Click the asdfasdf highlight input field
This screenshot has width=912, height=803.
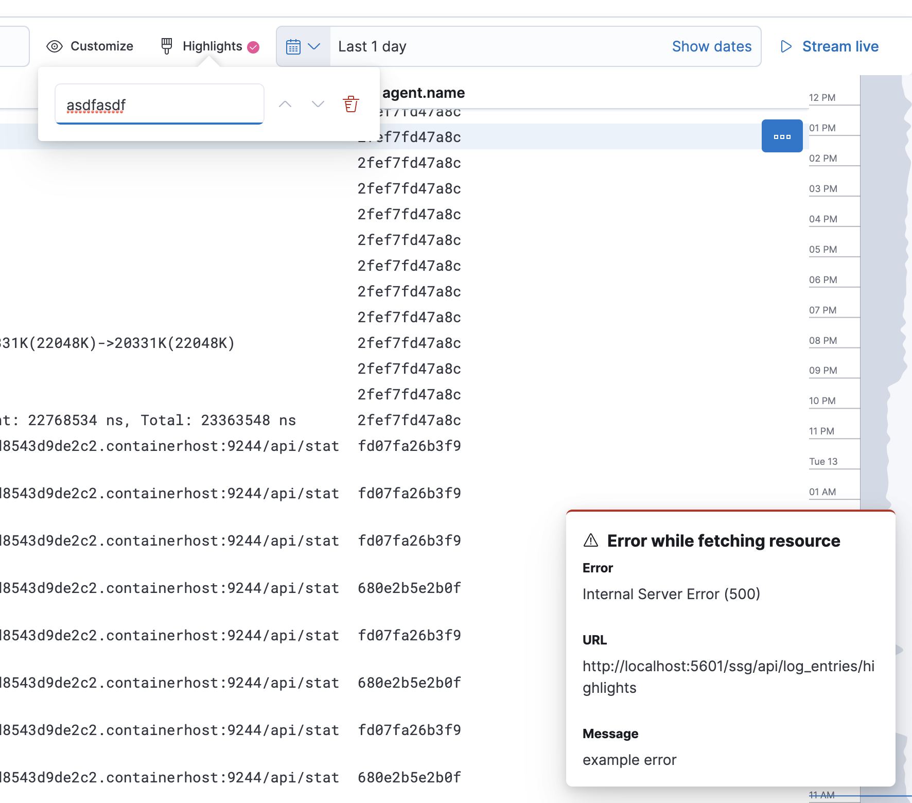click(x=160, y=104)
